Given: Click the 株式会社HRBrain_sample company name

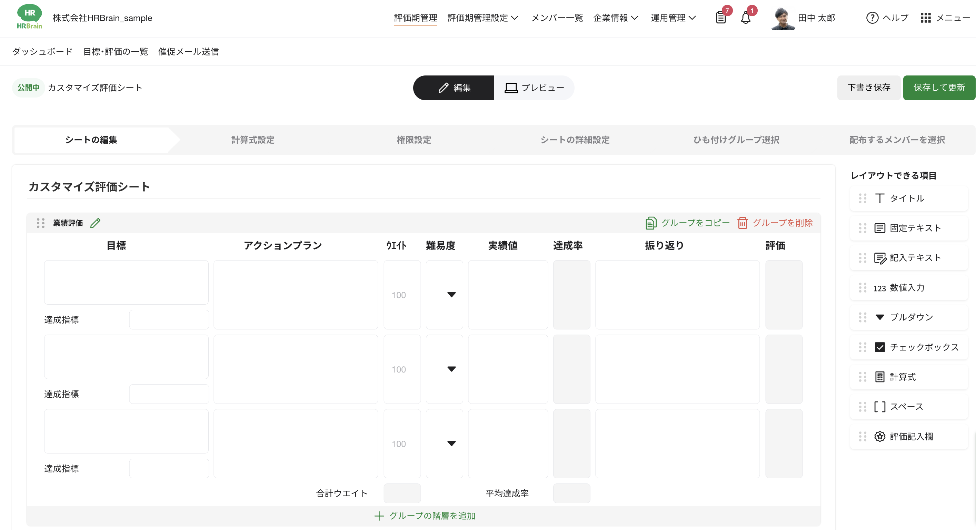Looking at the screenshot, I should pos(102,18).
